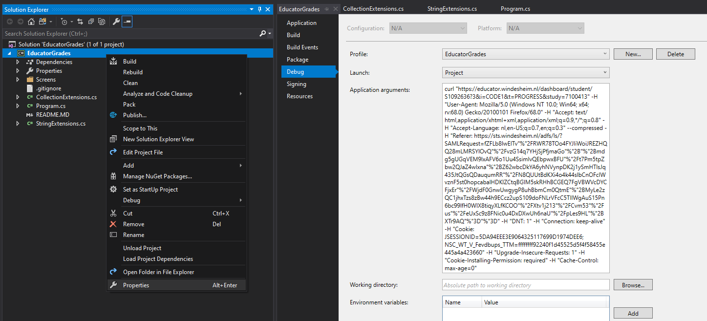This screenshot has width=707, height=321.
Task: Open the Package properties page
Action: pyautogui.click(x=298, y=60)
